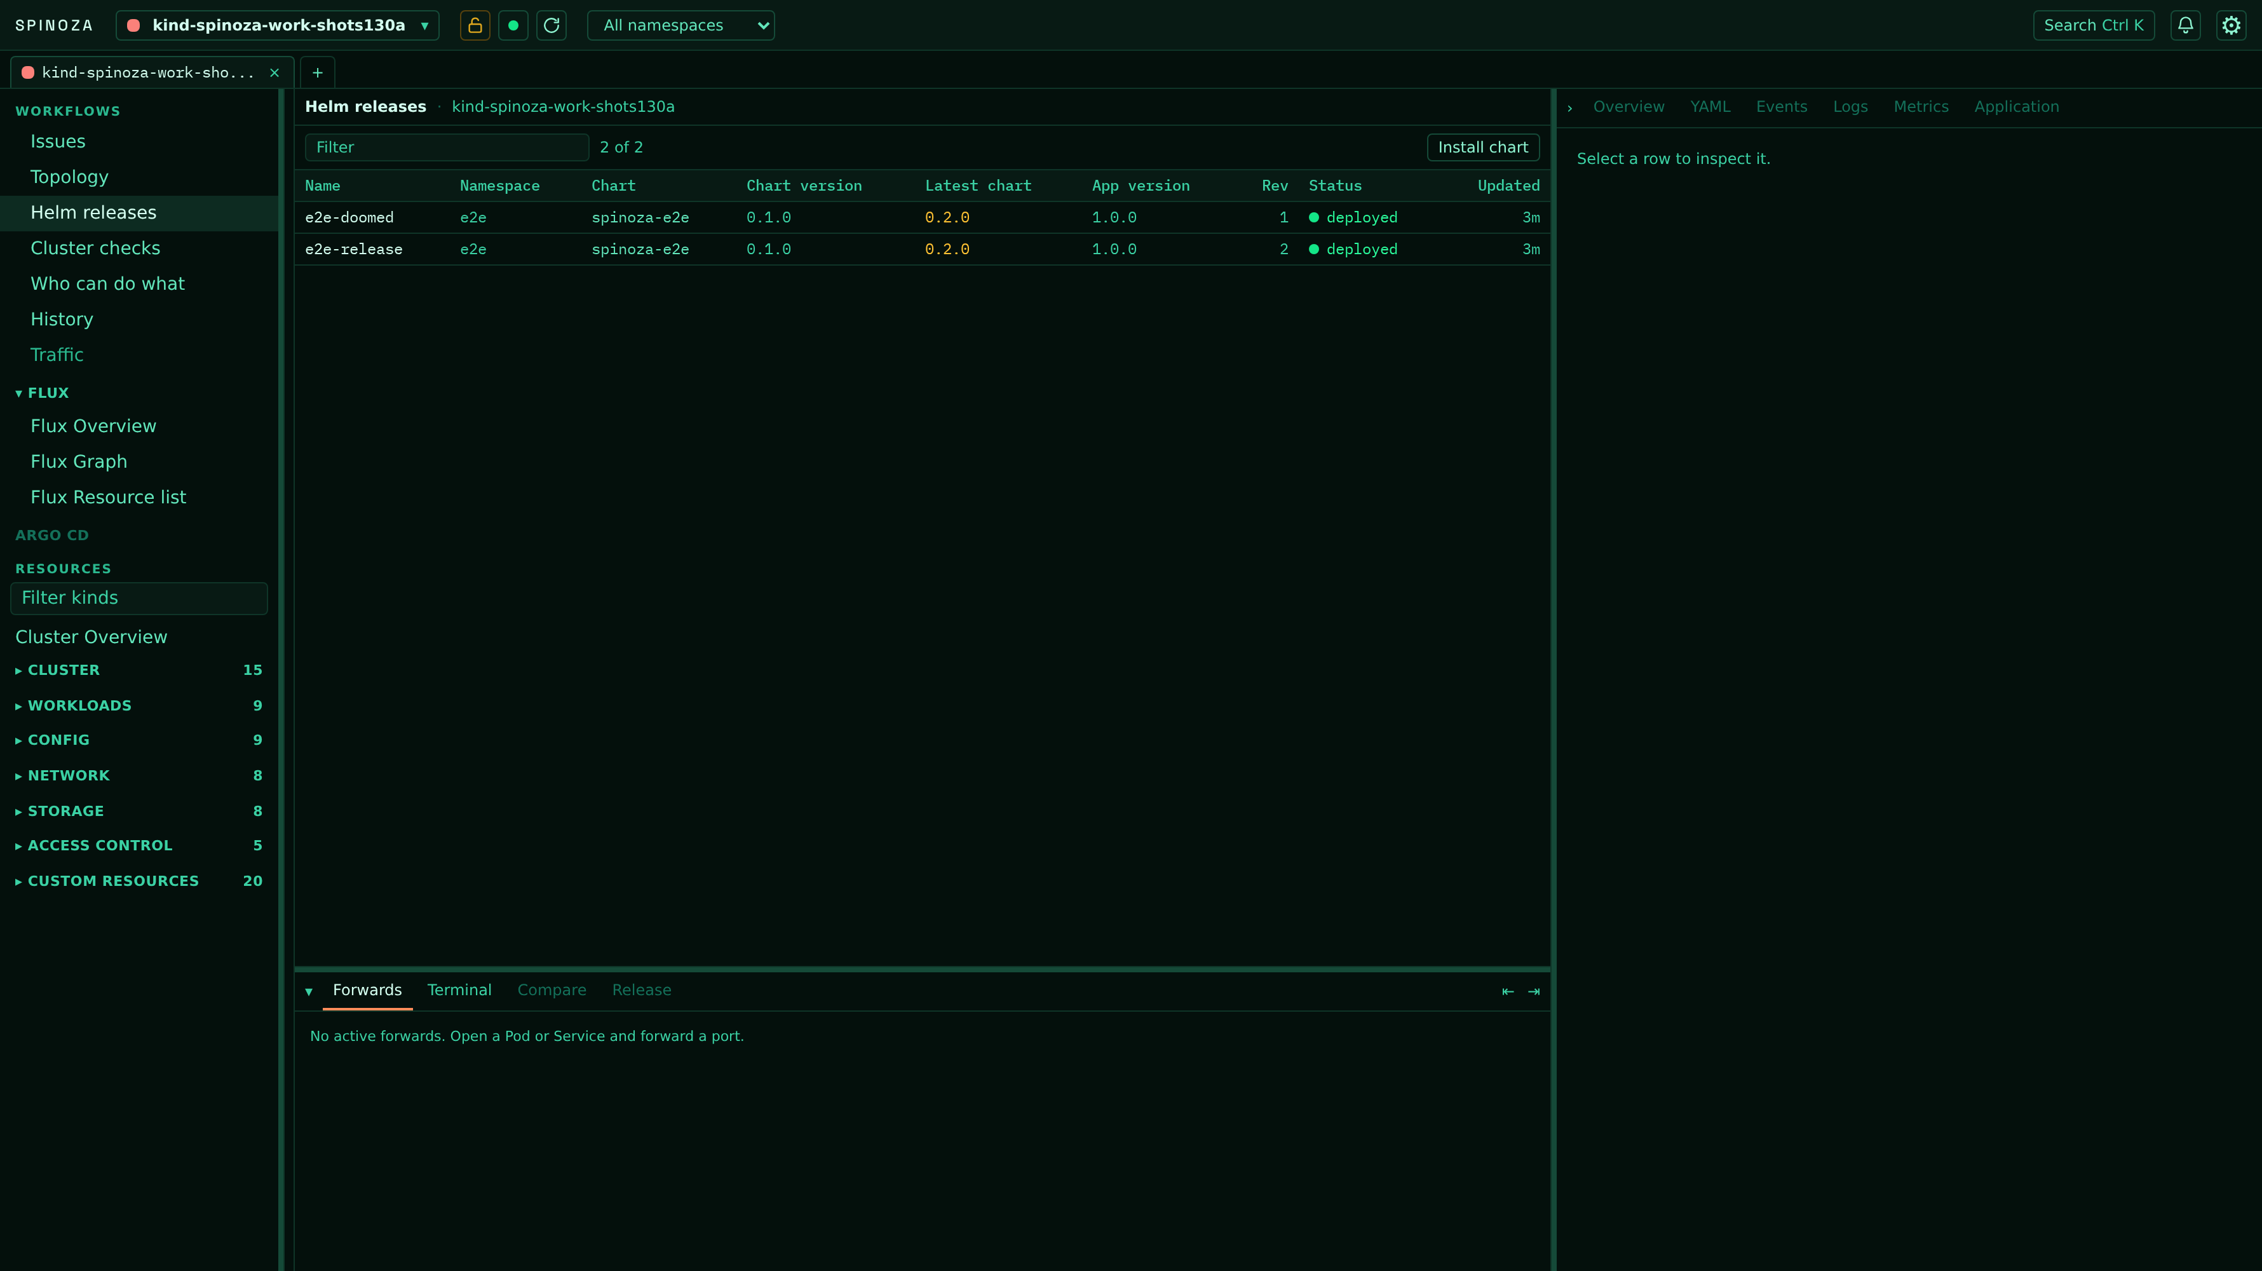Image resolution: width=2262 pixels, height=1271 pixels.
Task: Dock bottom panel to the right arrow
Action: [x=1534, y=991]
